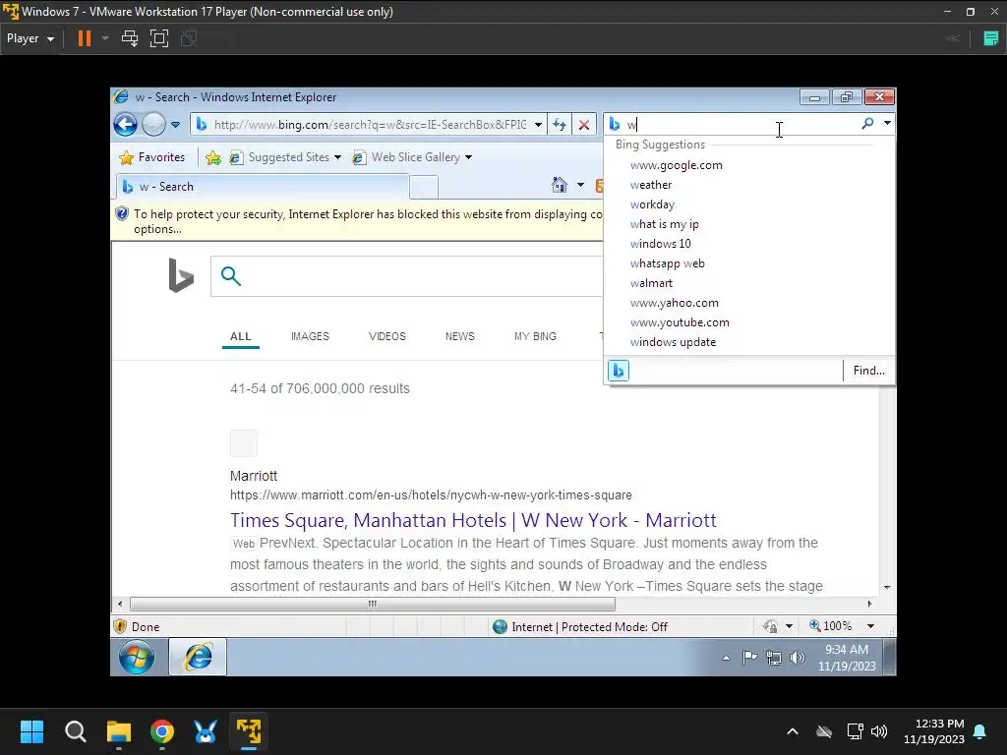
Task: Open Web Slice Gallery dropdown
Action: (x=412, y=157)
